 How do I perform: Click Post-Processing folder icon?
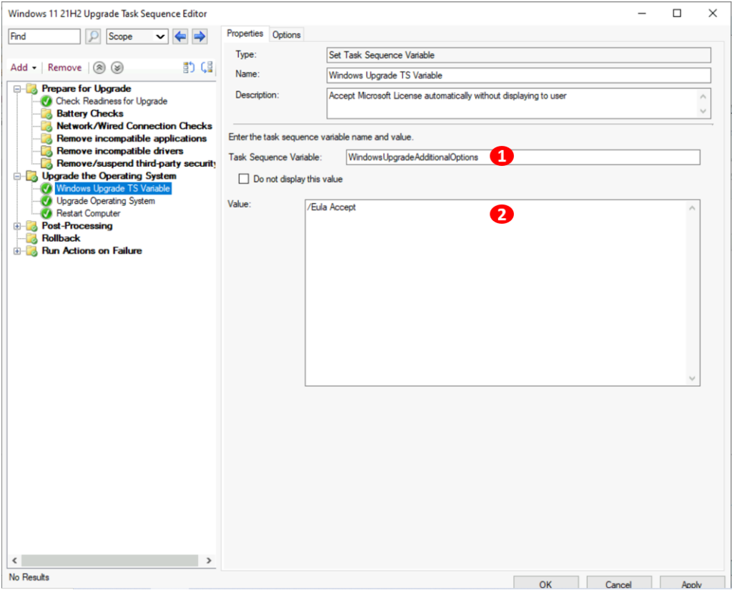[31, 226]
